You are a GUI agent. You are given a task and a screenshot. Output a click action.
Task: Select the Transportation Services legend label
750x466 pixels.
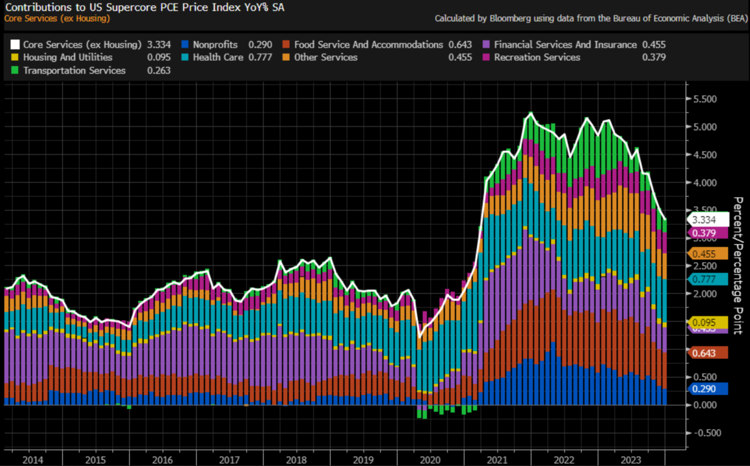point(74,71)
